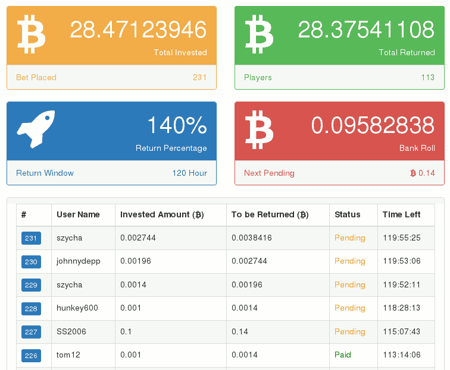Click the Bitcoin icon in Total Invested card

[x=32, y=34]
